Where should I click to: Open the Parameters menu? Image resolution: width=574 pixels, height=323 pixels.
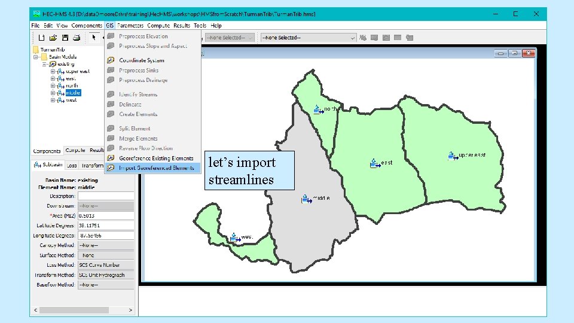(130, 26)
